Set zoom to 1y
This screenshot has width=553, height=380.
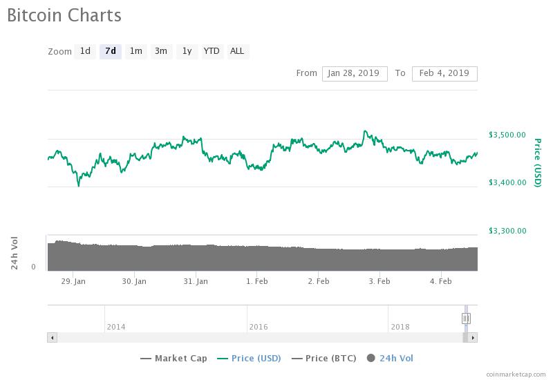tap(187, 51)
